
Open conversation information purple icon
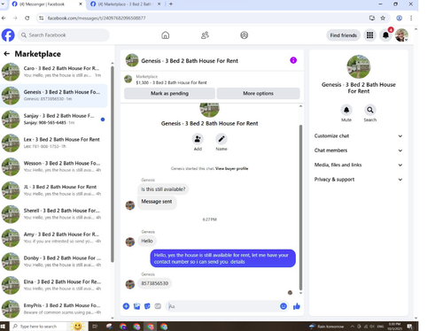(293, 60)
